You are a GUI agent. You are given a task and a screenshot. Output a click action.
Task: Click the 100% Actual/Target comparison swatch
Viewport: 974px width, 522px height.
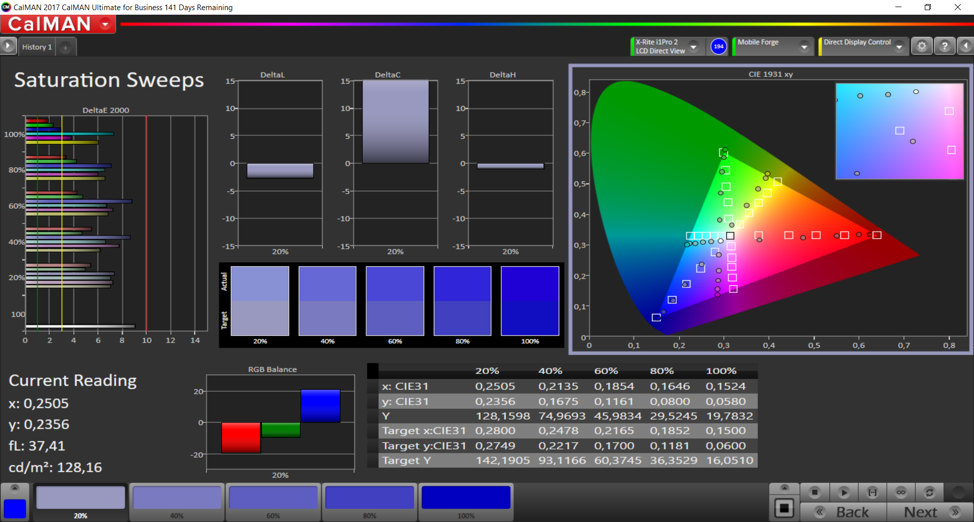pyautogui.click(x=530, y=301)
